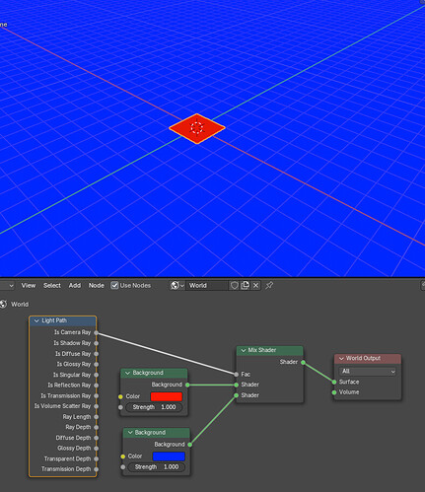Collapse the World Output node
This screenshot has width=425, height=492.
(x=341, y=358)
